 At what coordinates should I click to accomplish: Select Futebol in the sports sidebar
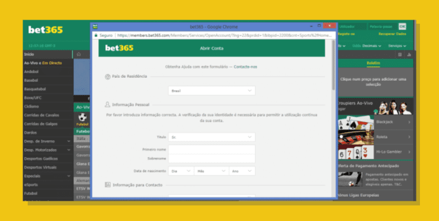pos(48,193)
